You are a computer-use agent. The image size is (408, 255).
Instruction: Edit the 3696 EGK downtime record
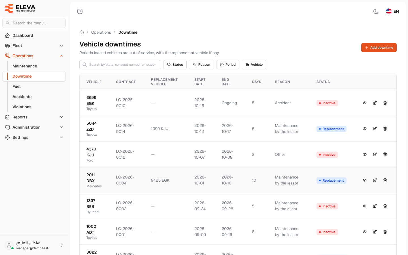click(x=375, y=103)
